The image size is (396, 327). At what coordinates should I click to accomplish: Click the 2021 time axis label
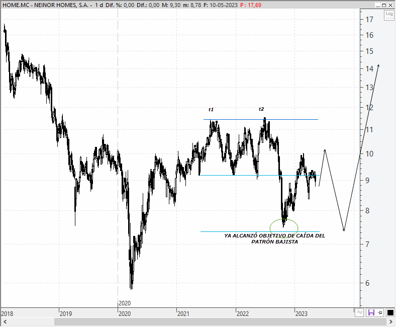183,313
